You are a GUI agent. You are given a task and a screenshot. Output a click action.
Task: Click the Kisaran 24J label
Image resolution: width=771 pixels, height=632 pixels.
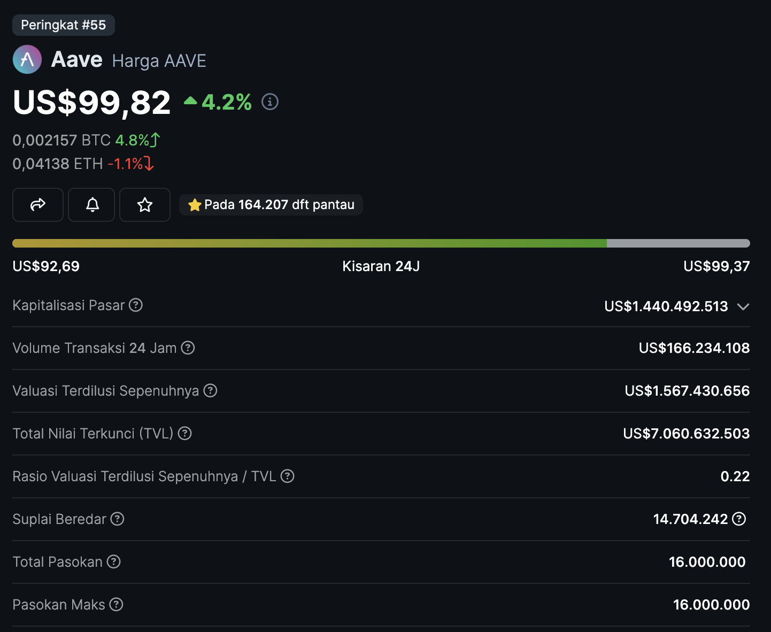click(381, 266)
